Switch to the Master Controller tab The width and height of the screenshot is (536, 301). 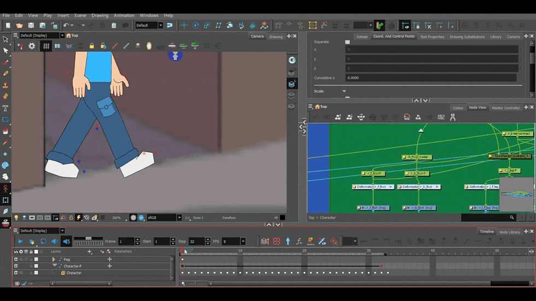tap(505, 108)
